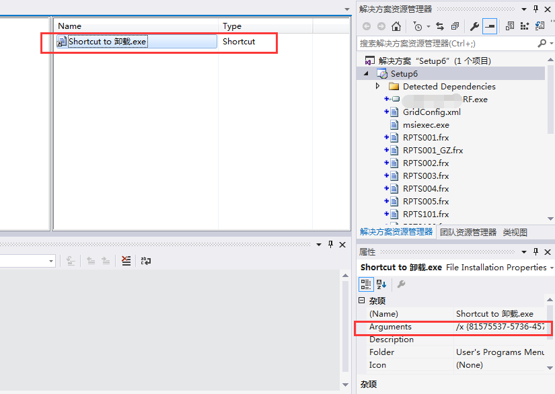Select the solution 'Setup6' root node

point(435,61)
